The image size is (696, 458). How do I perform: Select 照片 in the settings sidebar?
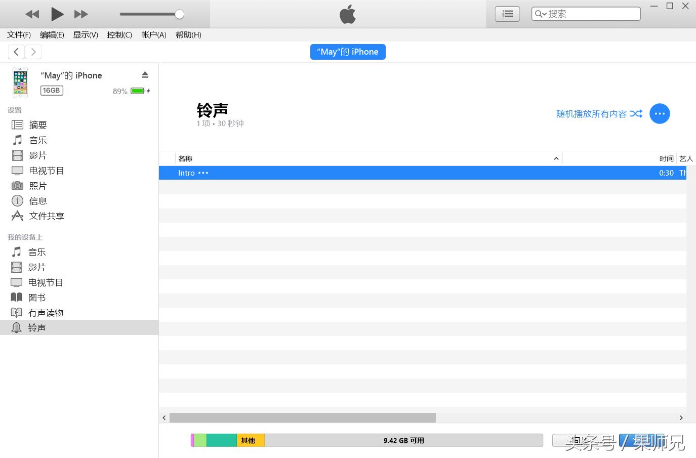click(37, 186)
